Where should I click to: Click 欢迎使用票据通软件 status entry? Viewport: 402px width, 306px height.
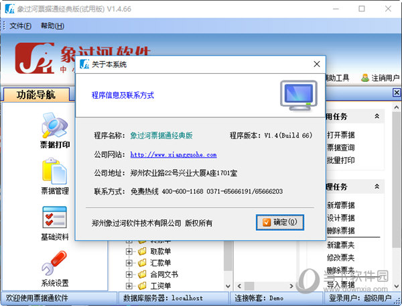click(37, 298)
